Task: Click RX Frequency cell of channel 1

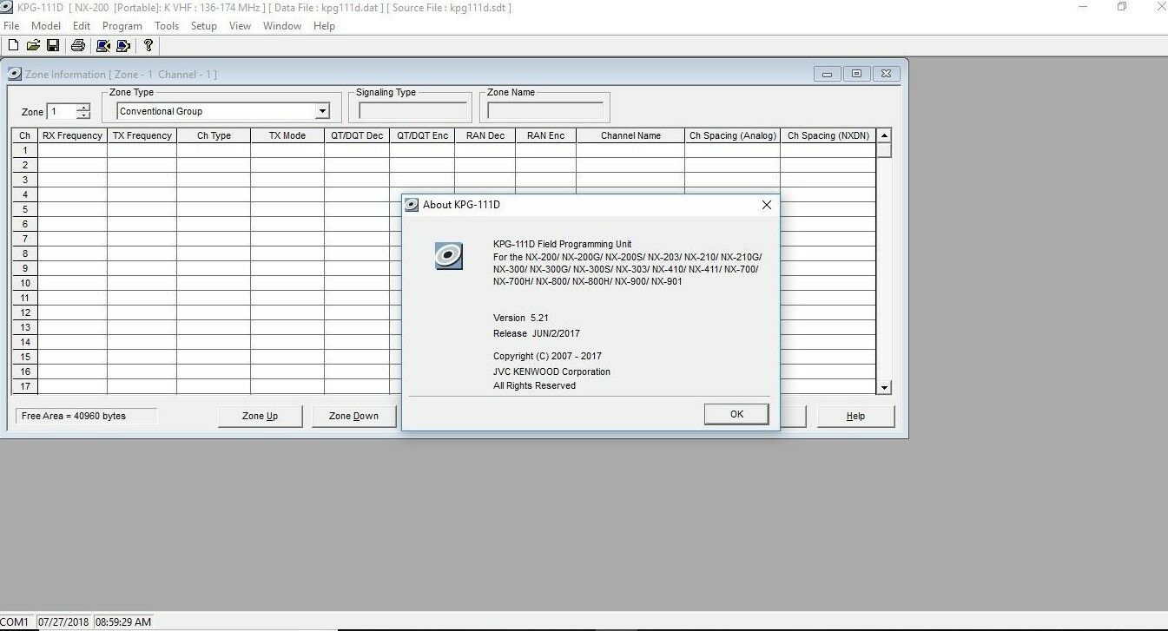Action: click(73, 150)
